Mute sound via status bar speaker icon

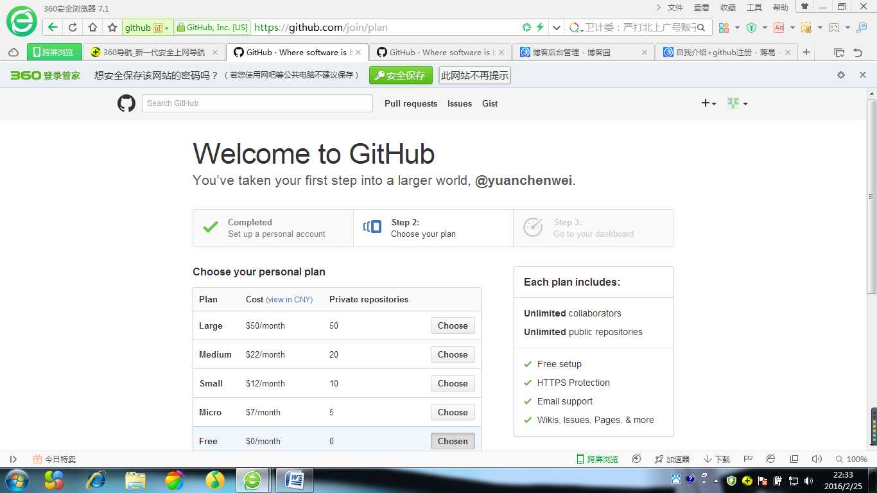817,459
